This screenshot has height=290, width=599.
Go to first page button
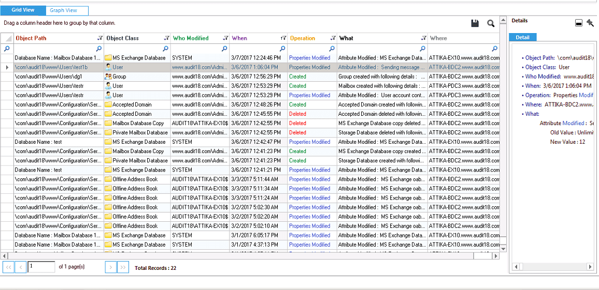coord(8,267)
